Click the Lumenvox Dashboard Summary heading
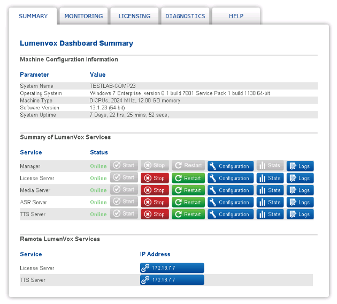 [x=76, y=43]
